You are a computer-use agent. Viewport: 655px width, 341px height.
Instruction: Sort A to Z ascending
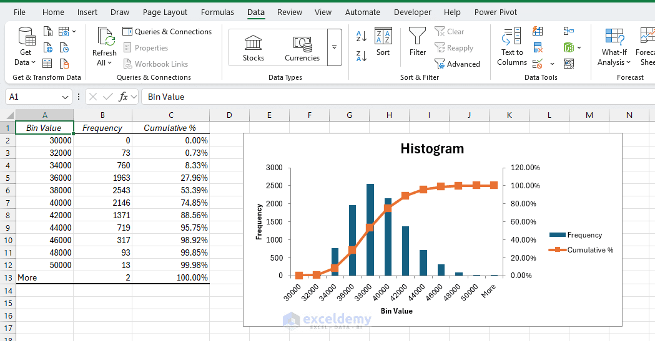point(362,36)
